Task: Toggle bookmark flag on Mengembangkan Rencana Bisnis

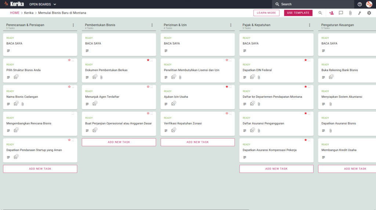Action: (x=73, y=113)
